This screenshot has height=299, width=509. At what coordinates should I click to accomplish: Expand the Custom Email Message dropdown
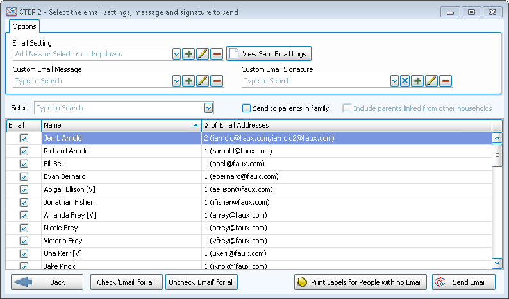tap(176, 81)
